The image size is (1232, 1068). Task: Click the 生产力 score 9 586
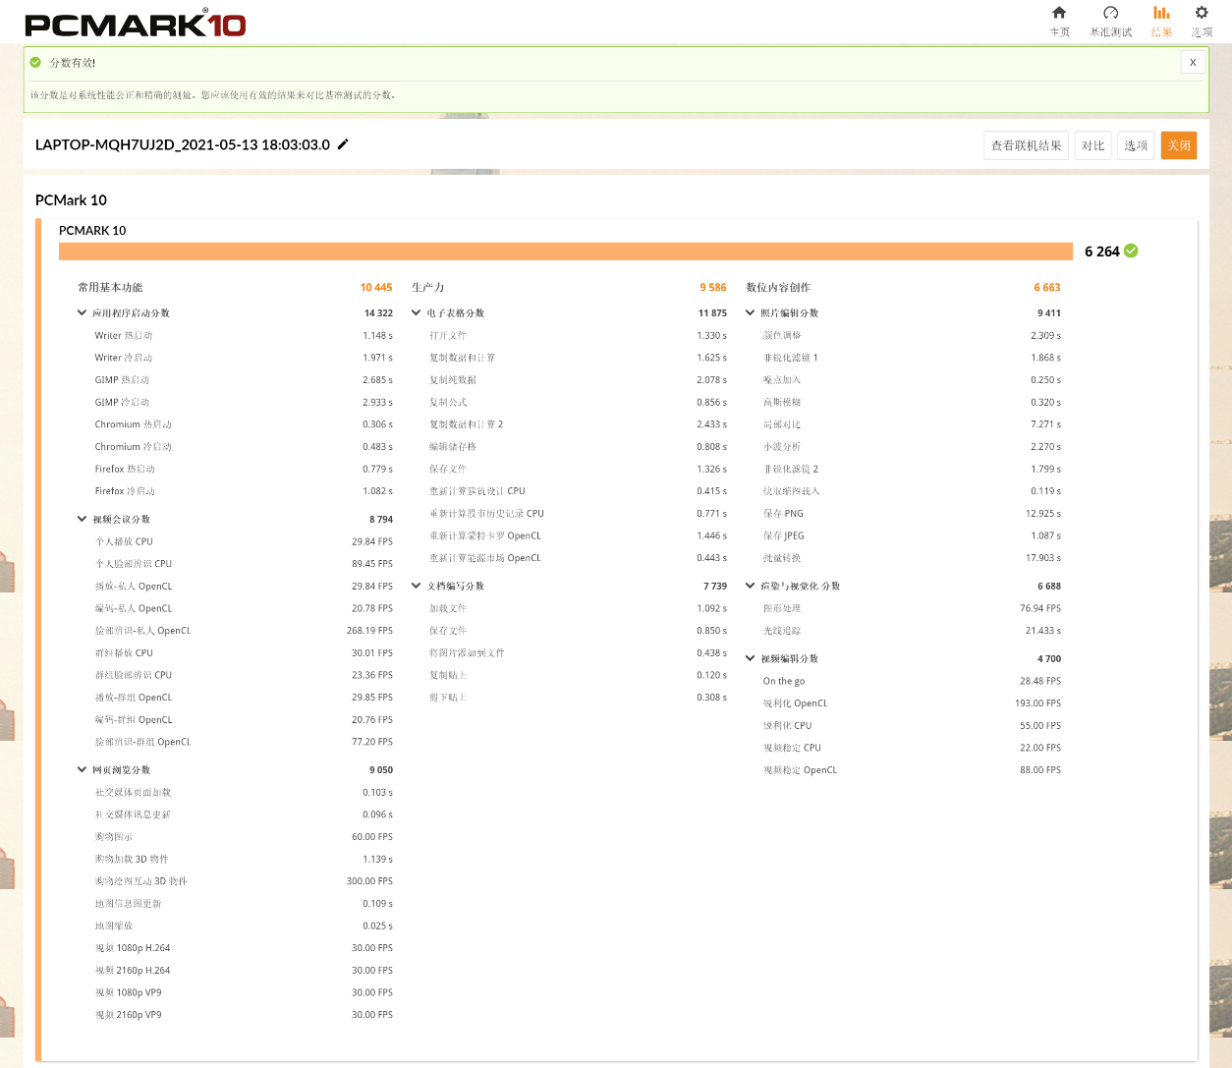click(x=713, y=288)
